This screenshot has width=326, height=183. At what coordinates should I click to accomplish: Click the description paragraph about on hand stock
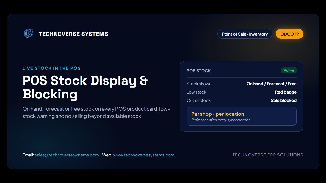96,113
